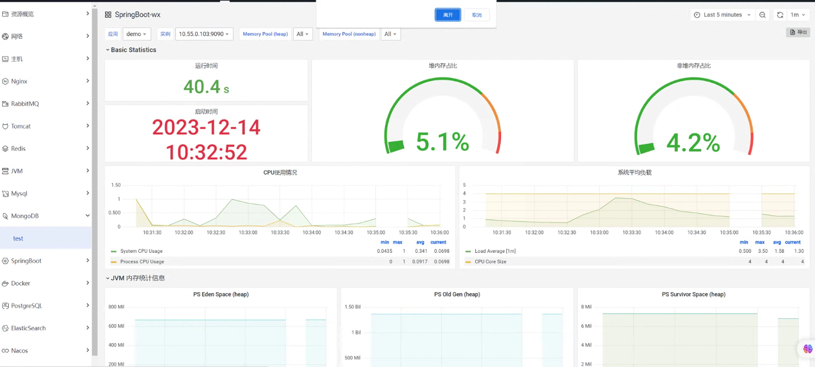Click the dashboard grid icon beside SpringBoot-wx
This screenshot has width=815, height=367.
tap(108, 15)
